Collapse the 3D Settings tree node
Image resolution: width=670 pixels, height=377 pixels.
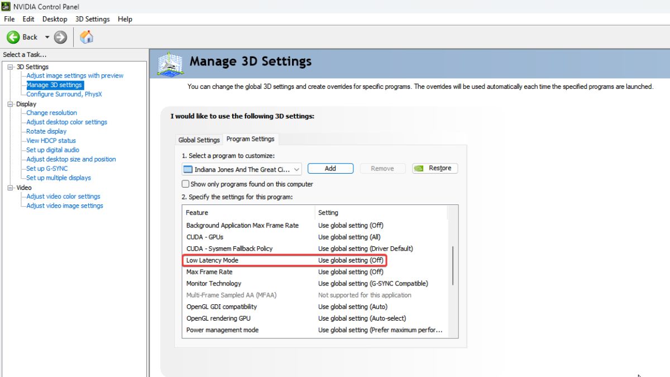(11, 67)
